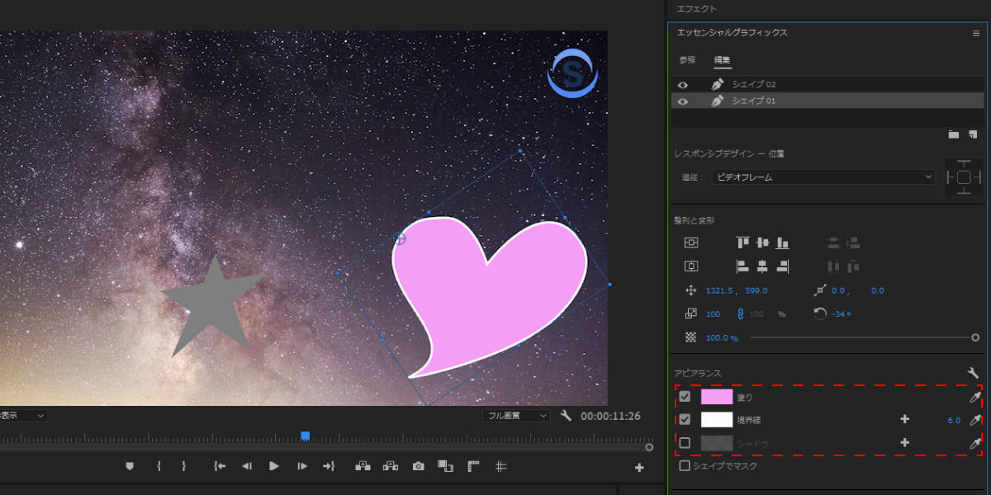991x495 pixels.
Task: Create a new group folder for layers
Action: (x=954, y=134)
